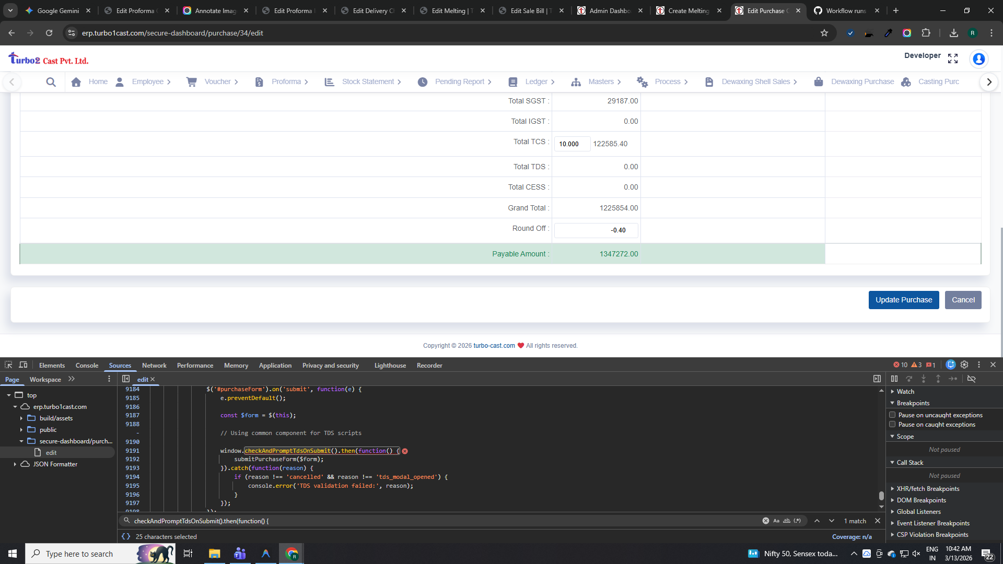Click the pretty print braces icon
The width and height of the screenshot is (1003, 564).
126,536
